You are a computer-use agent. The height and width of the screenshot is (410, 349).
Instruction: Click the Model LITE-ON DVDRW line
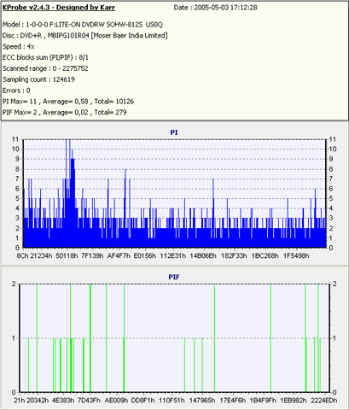pos(83,25)
